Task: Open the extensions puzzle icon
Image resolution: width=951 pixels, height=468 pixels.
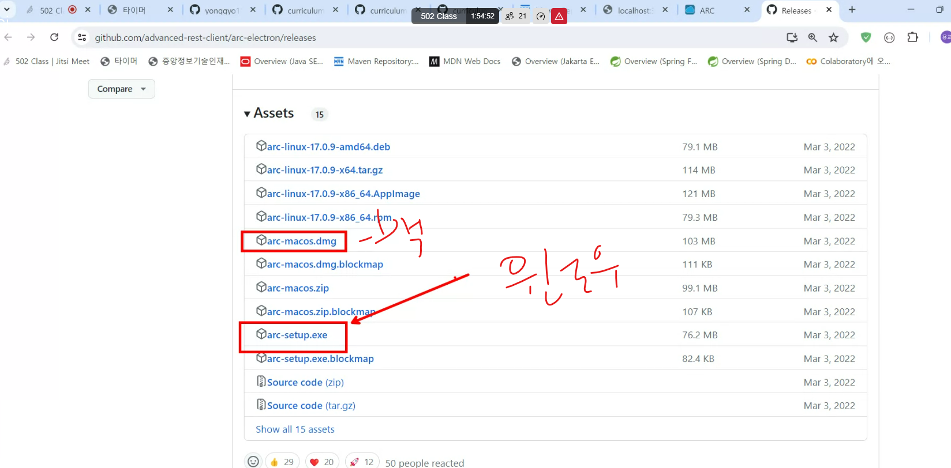Action: (912, 37)
